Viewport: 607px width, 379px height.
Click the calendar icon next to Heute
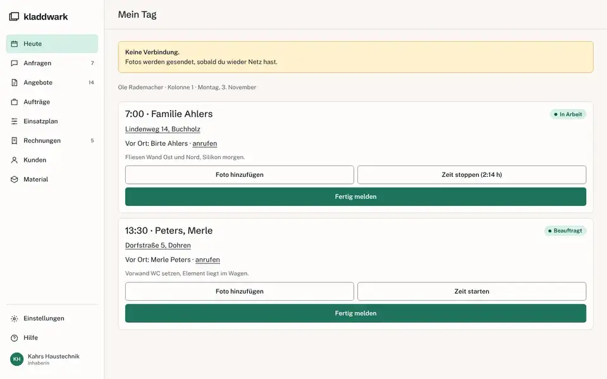(15, 44)
